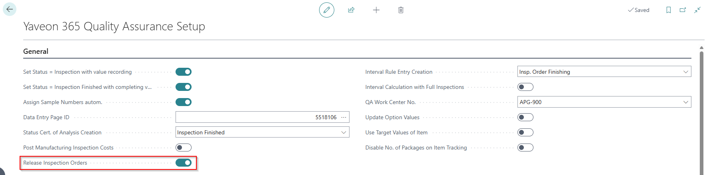This screenshot has height=175, width=717.
Task: Click Update Option Values label
Action: pos(392,117)
